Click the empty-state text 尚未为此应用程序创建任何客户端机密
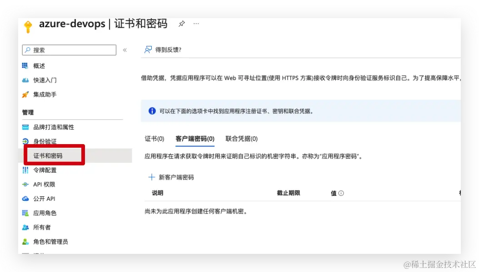 (196, 211)
